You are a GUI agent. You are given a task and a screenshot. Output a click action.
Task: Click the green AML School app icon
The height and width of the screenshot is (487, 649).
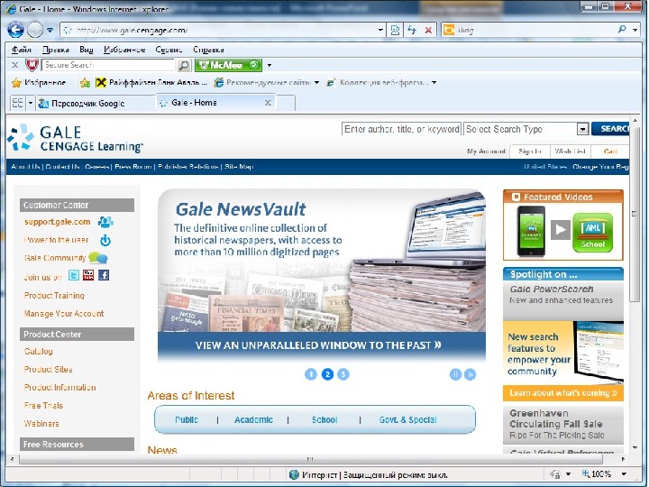(592, 233)
